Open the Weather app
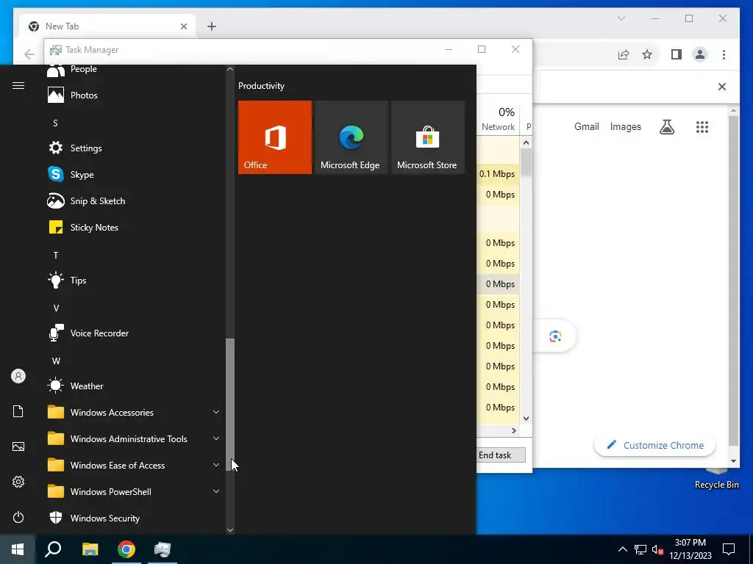The width and height of the screenshot is (753, 564). click(132, 386)
